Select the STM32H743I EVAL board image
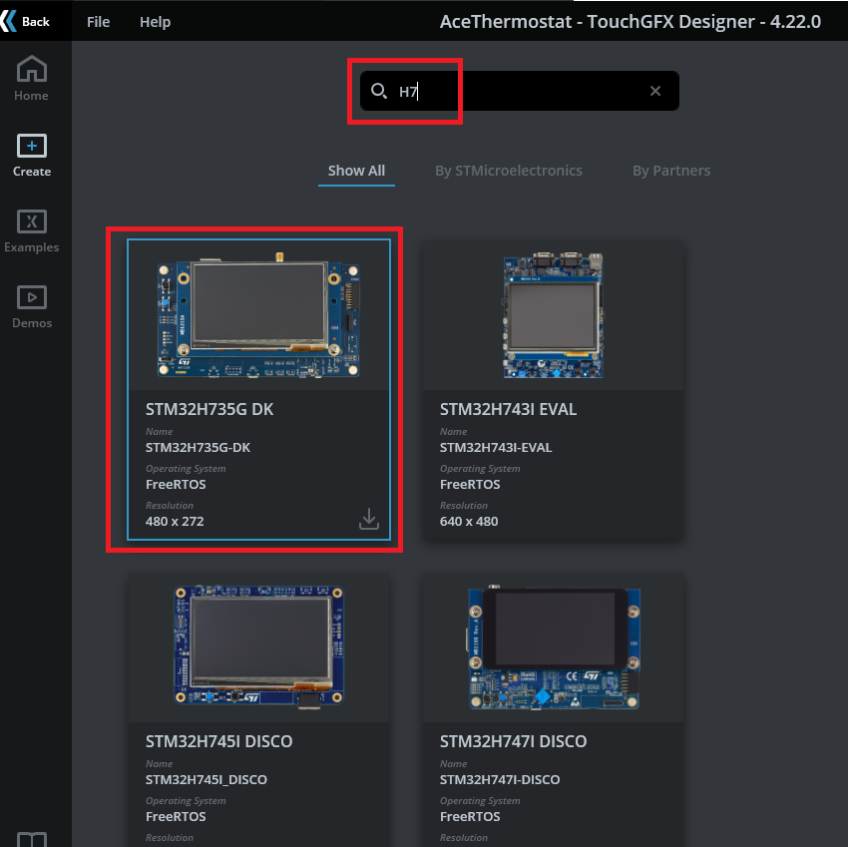The image size is (848, 847). click(553, 315)
